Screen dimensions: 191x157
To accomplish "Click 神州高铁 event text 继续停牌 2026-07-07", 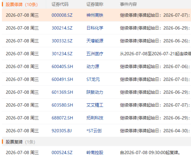I will (x=155, y=15).
